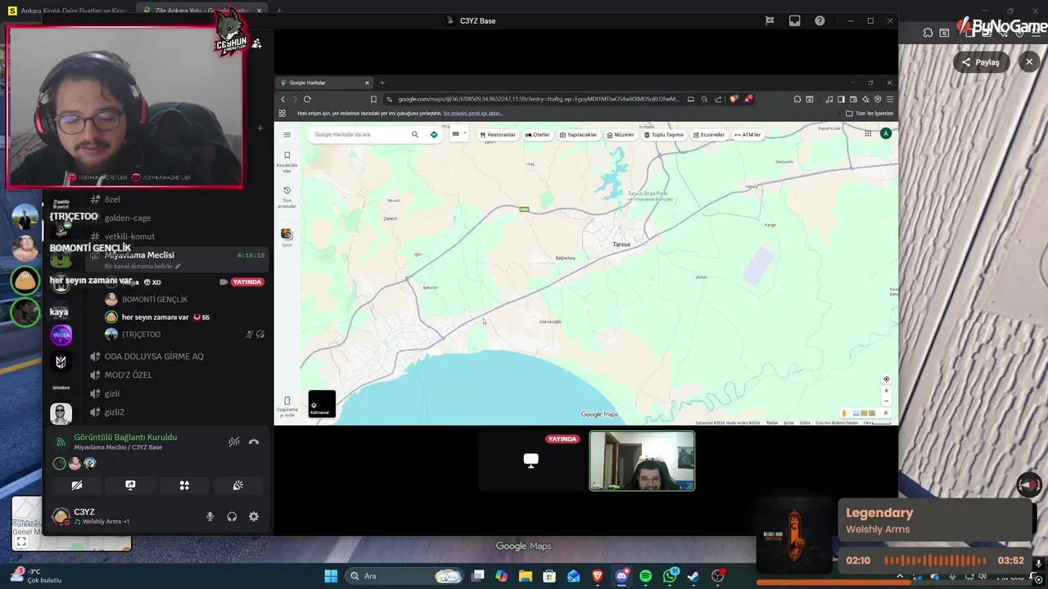Expand the dropdown next to directions button
The width and height of the screenshot is (1048, 589).
(x=458, y=134)
